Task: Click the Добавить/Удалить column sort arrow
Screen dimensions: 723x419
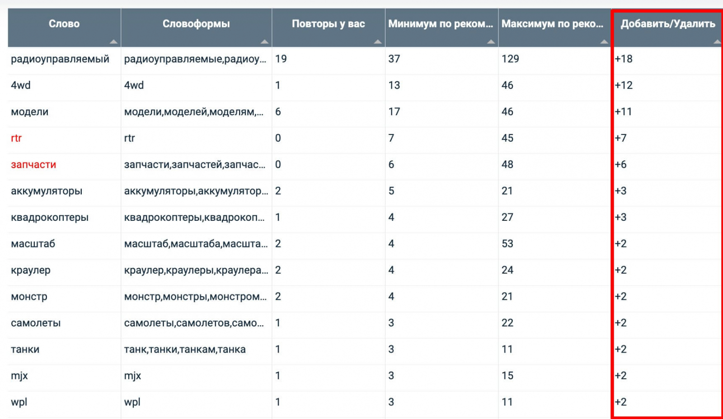Action: pos(717,42)
